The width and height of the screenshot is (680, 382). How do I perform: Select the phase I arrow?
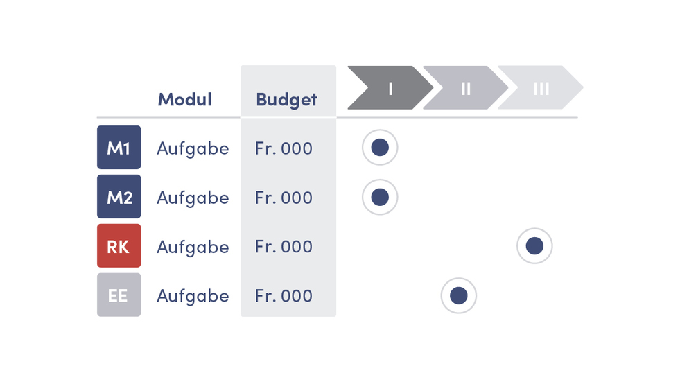point(389,88)
